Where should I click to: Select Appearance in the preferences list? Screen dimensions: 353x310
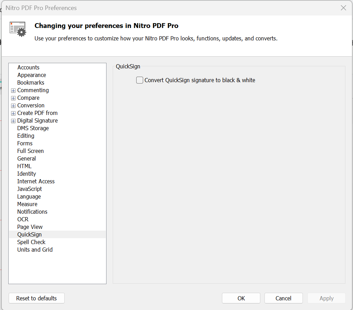coord(32,75)
